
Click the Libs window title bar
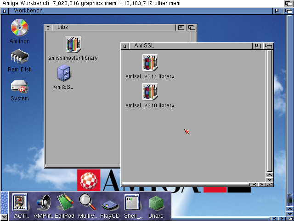(114, 28)
